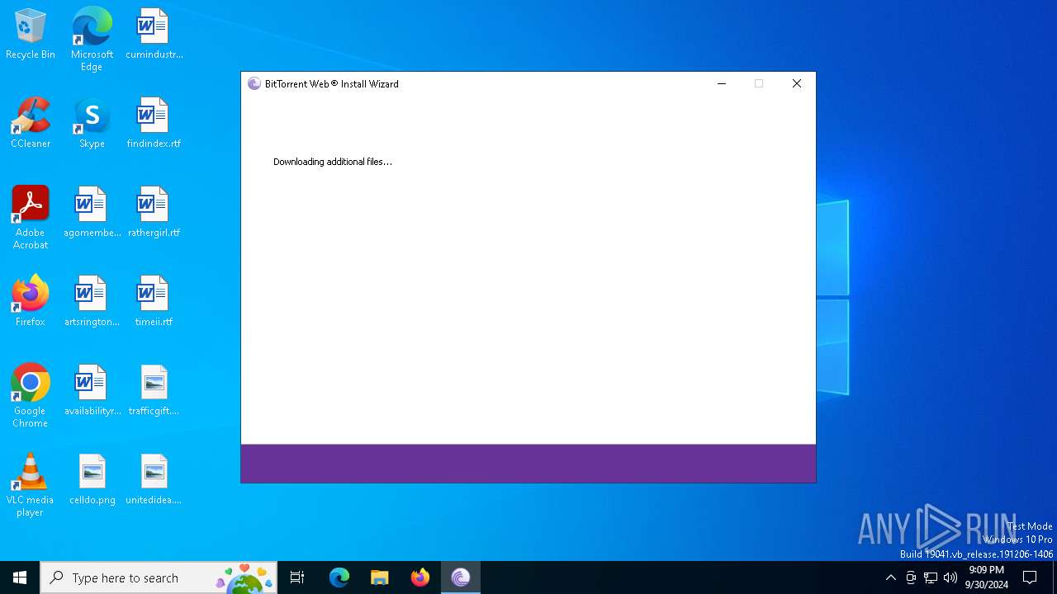Select the celldo.png image file icon
1057x594 pixels.
coord(92,479)
